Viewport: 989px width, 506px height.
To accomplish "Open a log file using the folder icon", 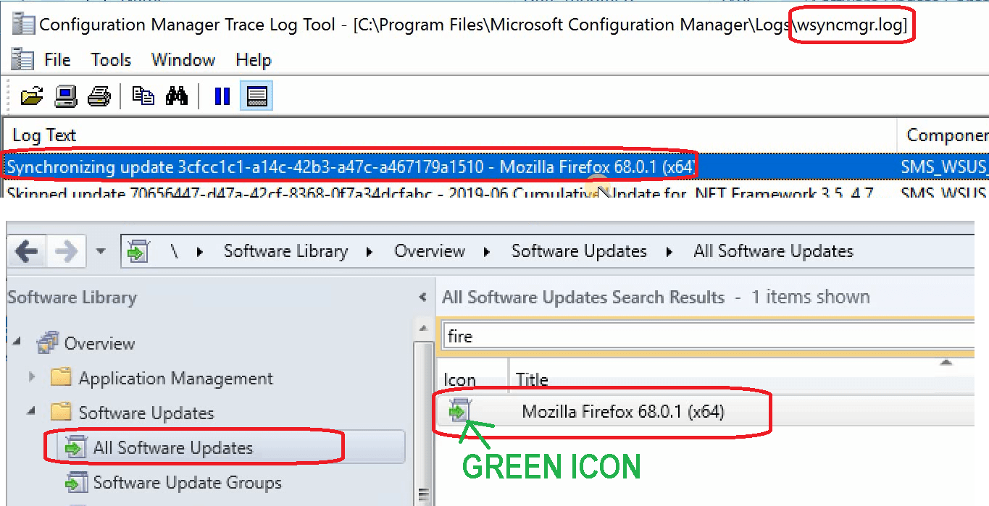I will (x=30, y=95).
